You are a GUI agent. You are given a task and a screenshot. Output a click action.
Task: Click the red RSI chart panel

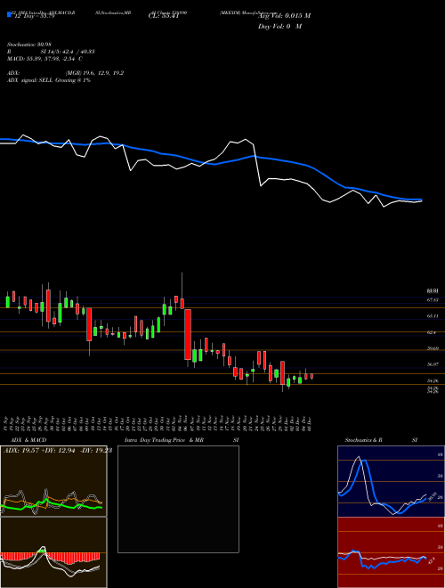[x=391, y=552]
